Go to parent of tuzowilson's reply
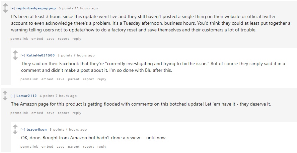The image size is (297, 153). [x=74, y=147]
